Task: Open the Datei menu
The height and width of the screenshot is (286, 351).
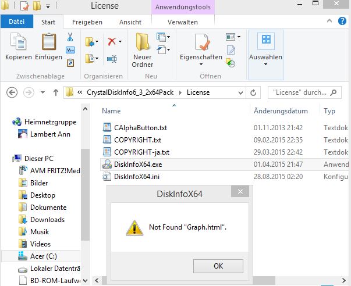Action: coord(17,22)
